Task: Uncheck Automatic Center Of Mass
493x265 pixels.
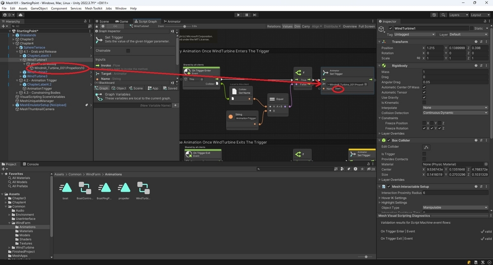Action: (x=424, y=87)
